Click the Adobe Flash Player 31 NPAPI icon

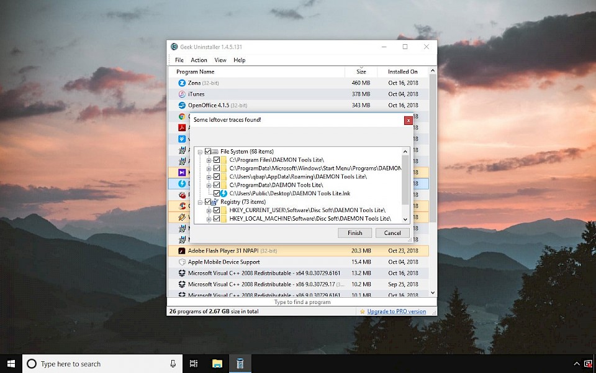tap(182, 251)
